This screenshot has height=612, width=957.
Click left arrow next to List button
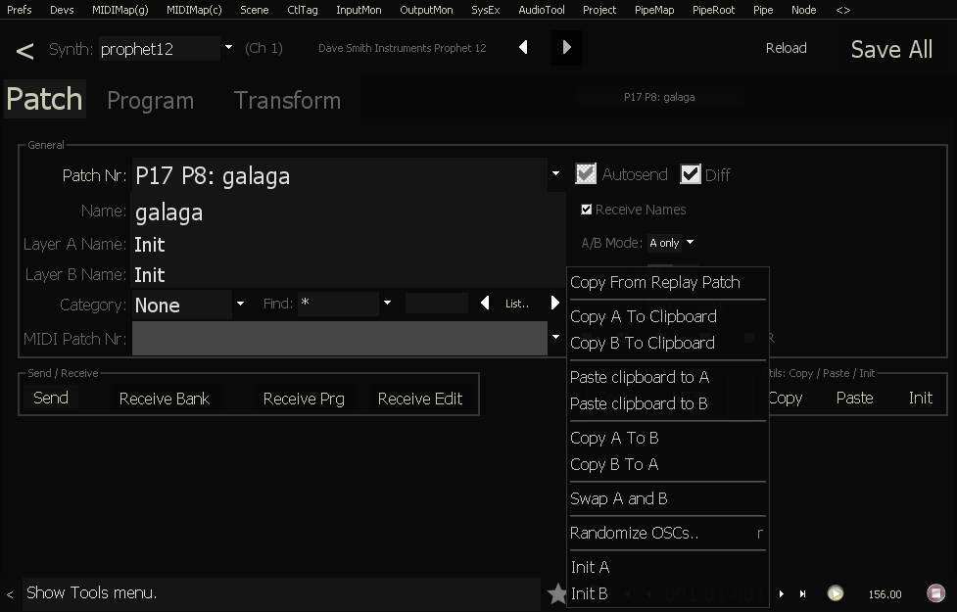pyautogui.click(x=485, y=304)
